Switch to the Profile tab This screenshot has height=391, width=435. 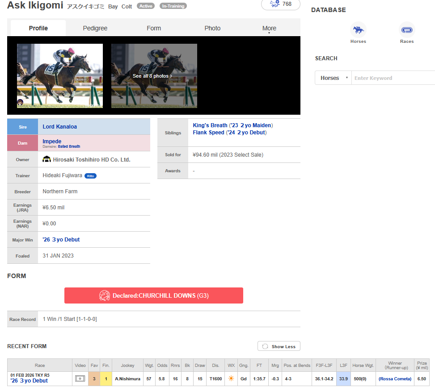pyautogui.click(x=38, y=28)
